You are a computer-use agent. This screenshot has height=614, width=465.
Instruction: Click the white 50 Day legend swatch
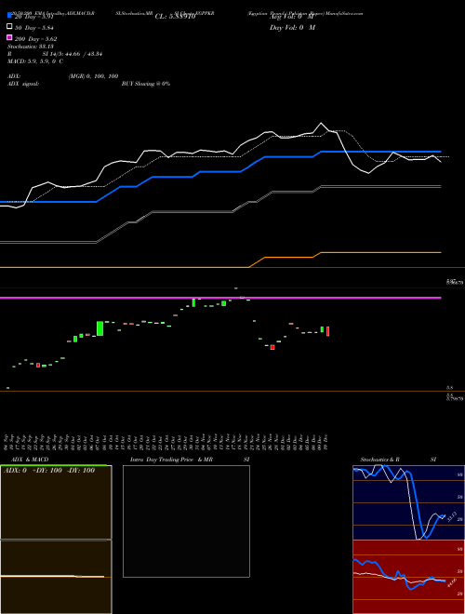[10, 26]
